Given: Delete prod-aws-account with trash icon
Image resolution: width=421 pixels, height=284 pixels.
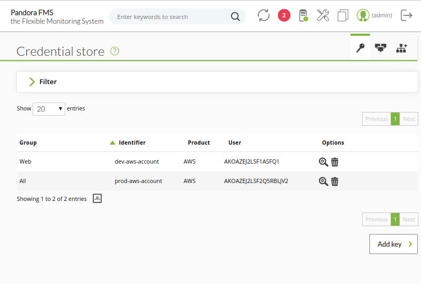Looking at the screenshot, I should point(335,181).
